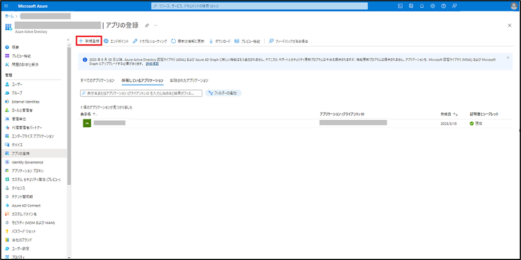Screen dimensions: 521x260
Task: Open トラブルシューティング in the command bar
Action: 150,41
